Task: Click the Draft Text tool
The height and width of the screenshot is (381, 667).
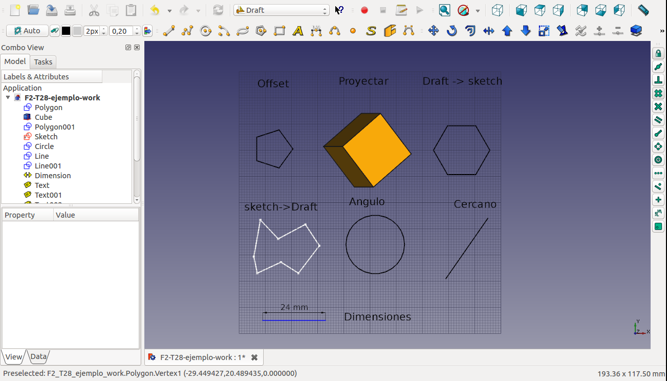Action: [x=298, y=31]
